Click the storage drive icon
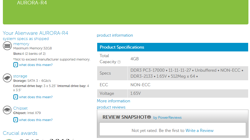This screenshot has height=140, width=250. (x=7, y=78)
